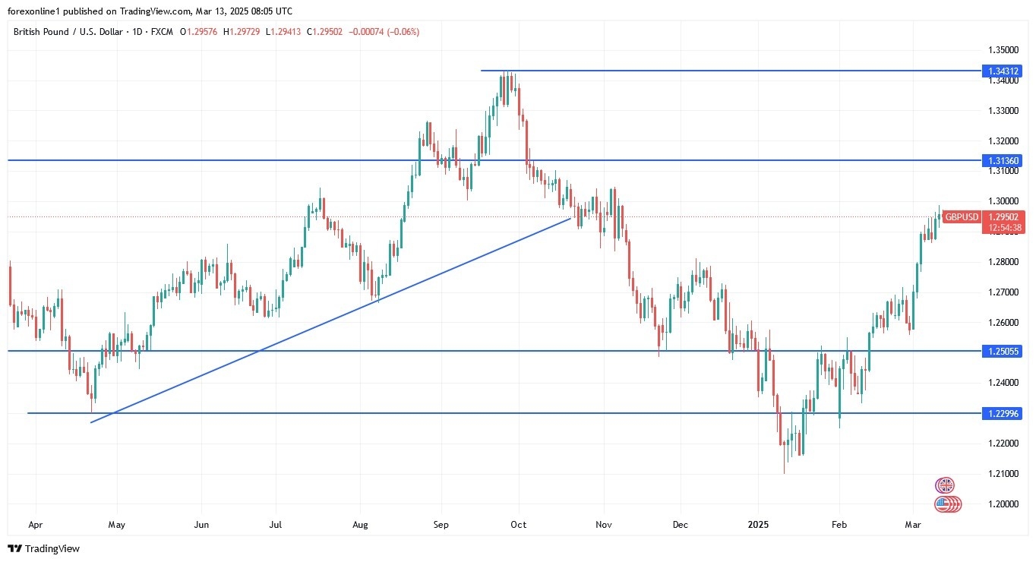Click the 1.30000 mark on price scale

pos(1003,201)
